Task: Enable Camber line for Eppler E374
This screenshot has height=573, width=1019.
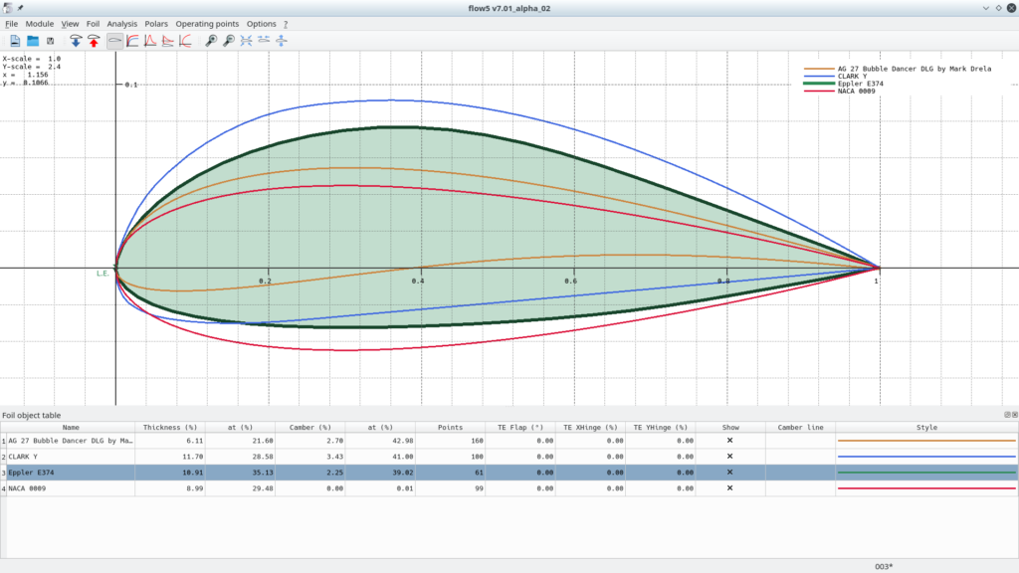Action: 800,473
